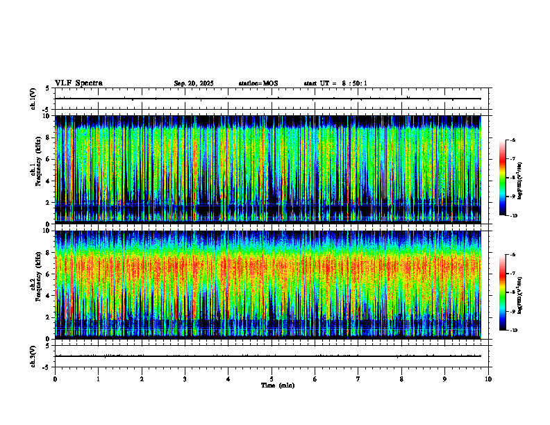Click inside the ch.2 spectrogram panel
The width and height of the screenshot is (550, 425).
[x=268, y=285]
